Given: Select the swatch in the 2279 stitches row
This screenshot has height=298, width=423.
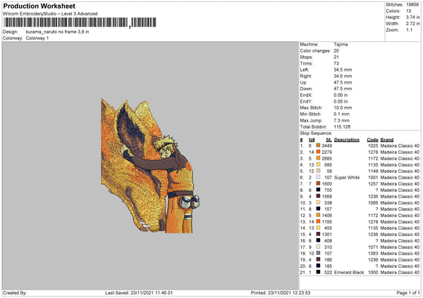Looking at the screenshot, I should (x=318, y=152).
